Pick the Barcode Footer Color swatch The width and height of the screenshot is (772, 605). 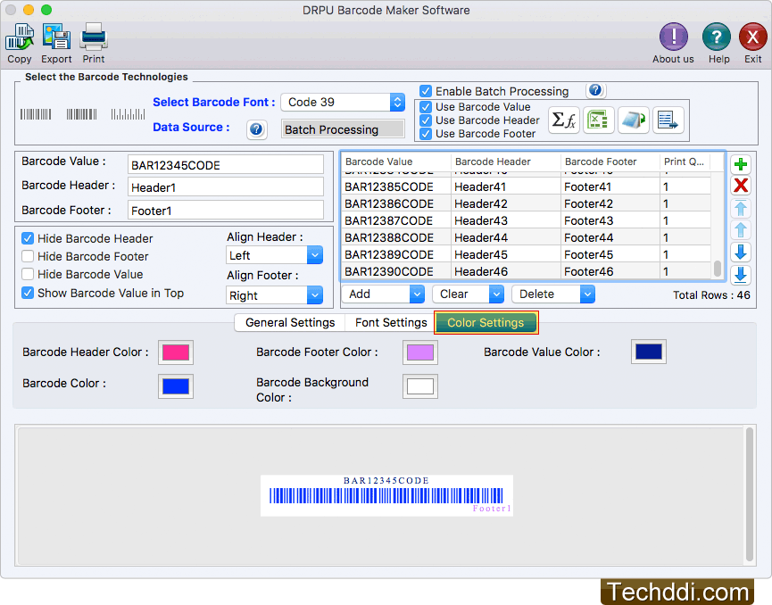pos(420,352)
